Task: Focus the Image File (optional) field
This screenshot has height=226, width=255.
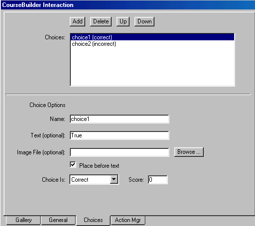Action: 120,152
